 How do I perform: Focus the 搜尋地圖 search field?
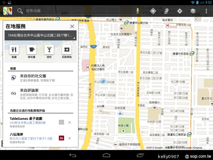[79, 11]
